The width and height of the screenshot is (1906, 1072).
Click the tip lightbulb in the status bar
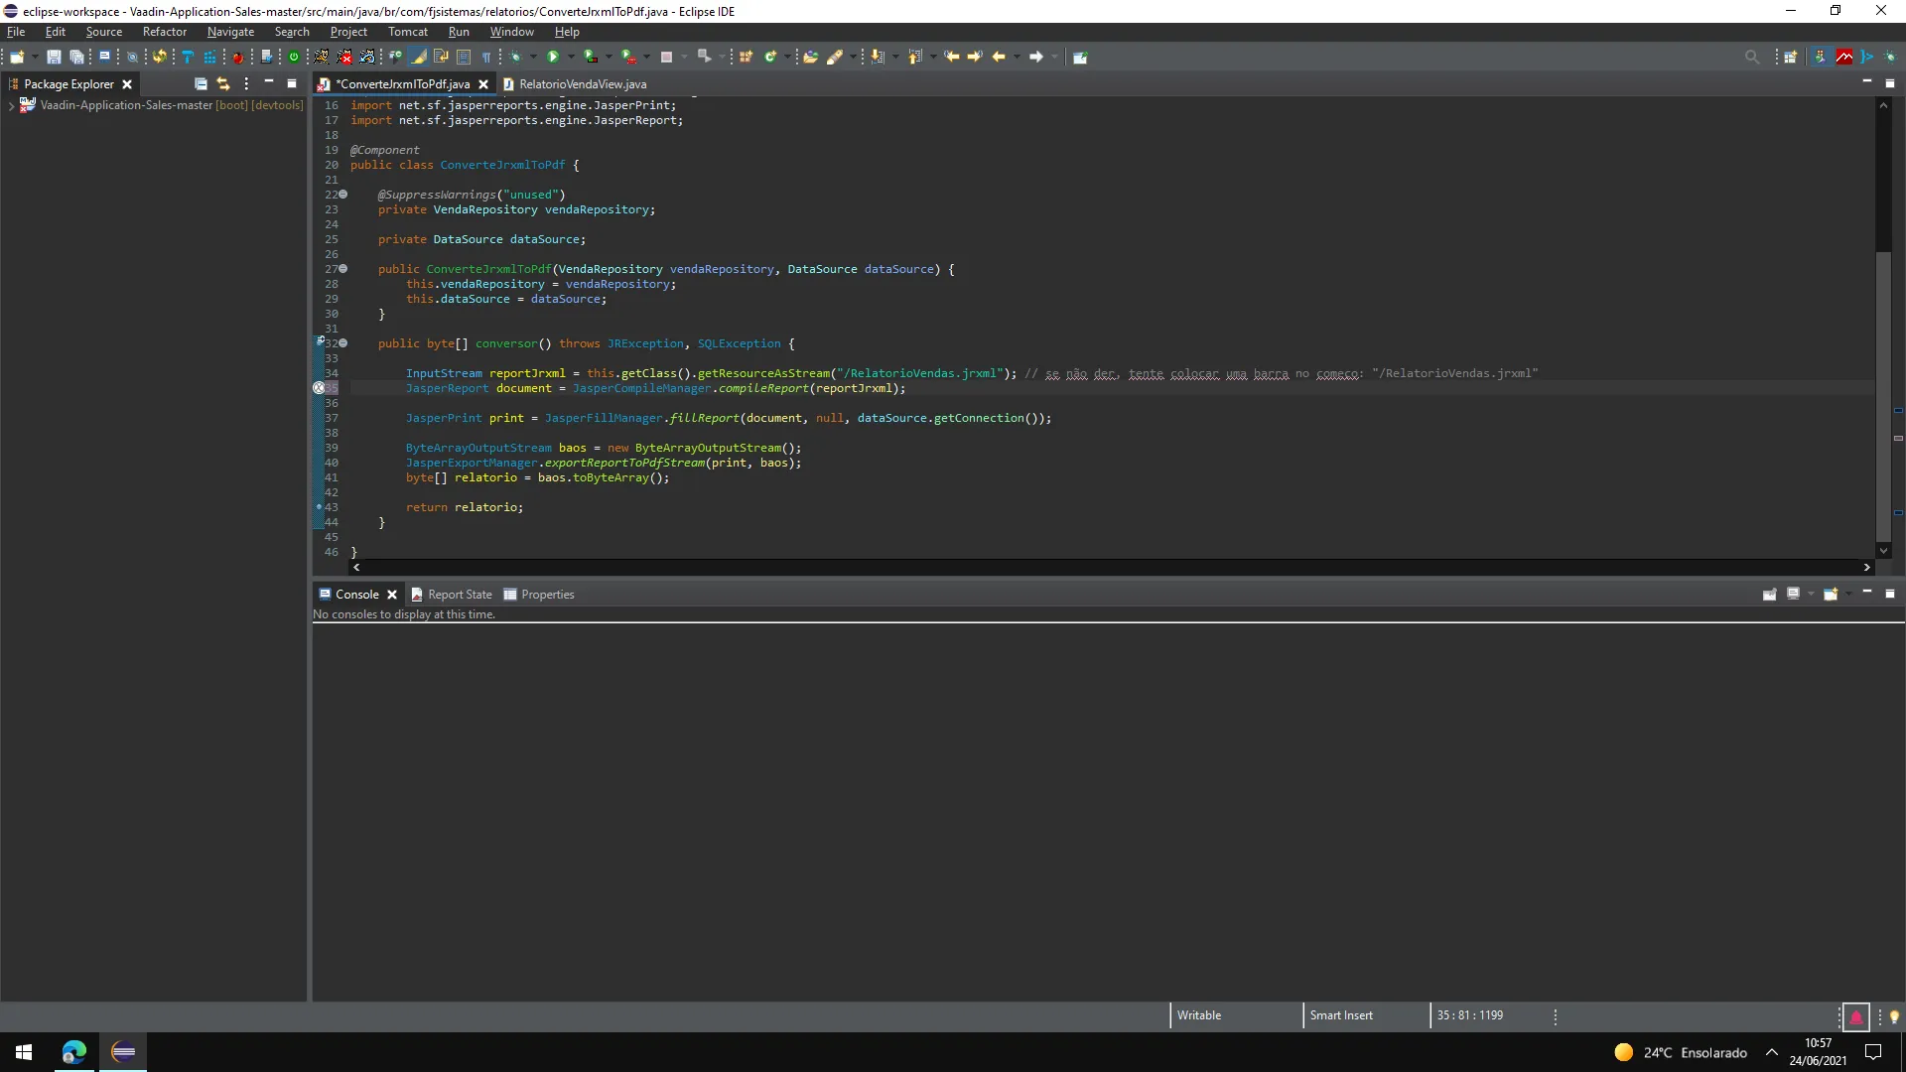click(x=1894, y=1016)
